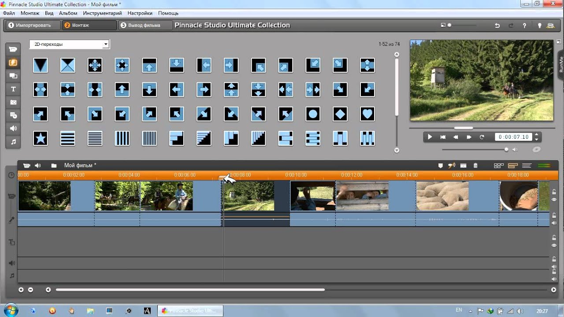Open the photos album section (camera icon)

[x=13, y=102]
